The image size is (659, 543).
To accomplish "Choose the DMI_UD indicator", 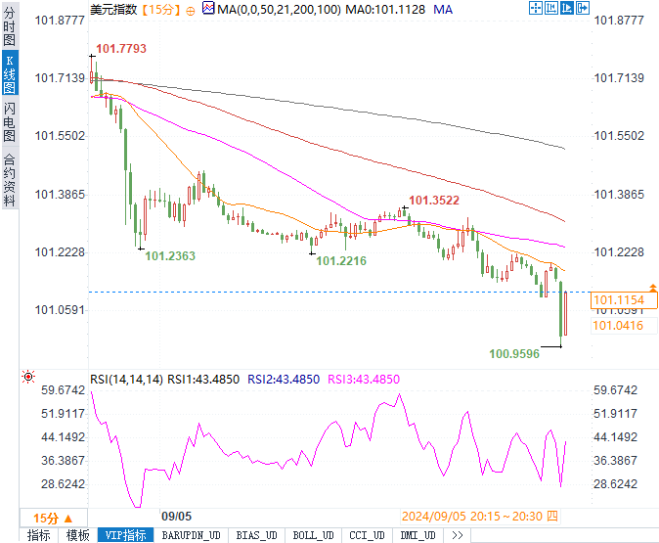I will point(417,535).
